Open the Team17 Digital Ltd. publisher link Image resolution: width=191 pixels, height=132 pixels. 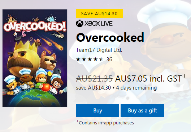tap(99, 50)
